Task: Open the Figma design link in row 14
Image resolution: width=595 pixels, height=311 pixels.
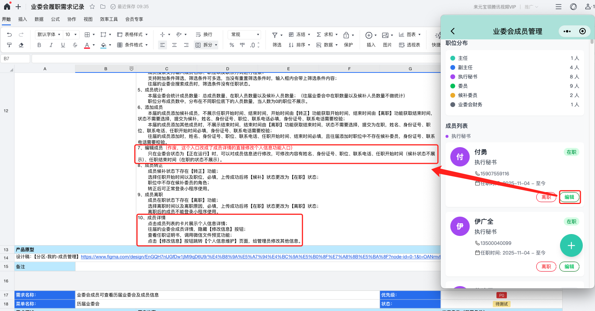Action: 260,257
